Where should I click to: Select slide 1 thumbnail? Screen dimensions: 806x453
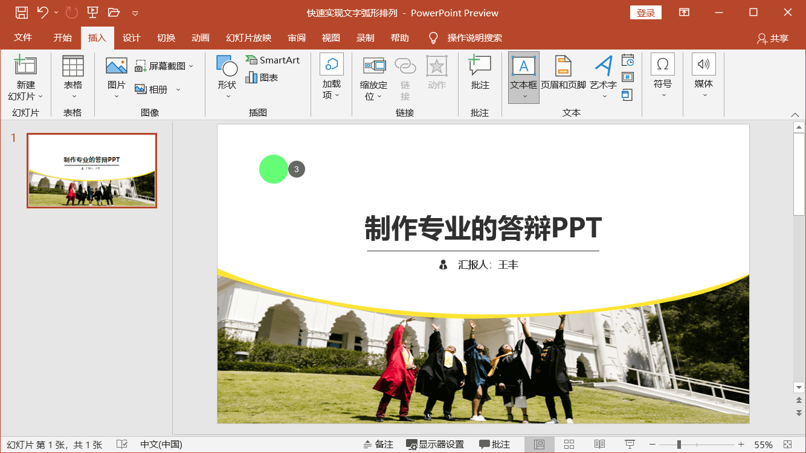tap(92, 170)
